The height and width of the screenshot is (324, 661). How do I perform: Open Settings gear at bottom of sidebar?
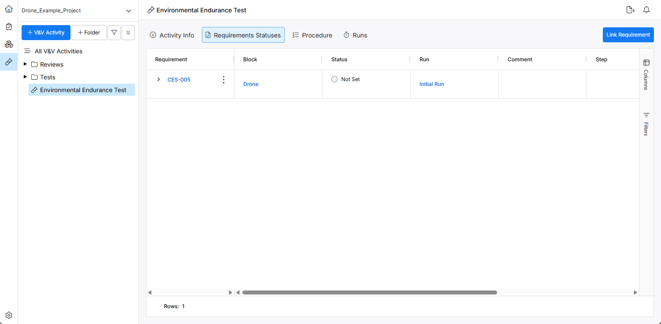pyautogui.click(x=9, y=315)
